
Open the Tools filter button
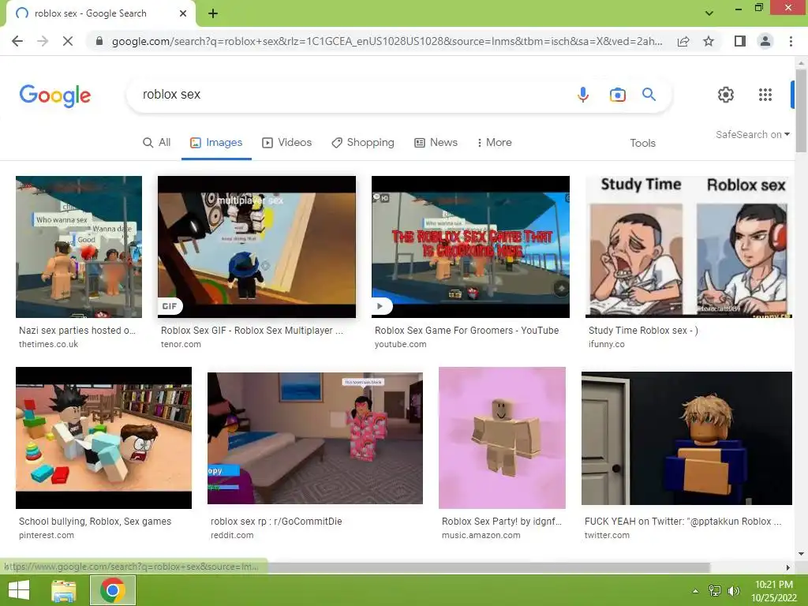642,144
